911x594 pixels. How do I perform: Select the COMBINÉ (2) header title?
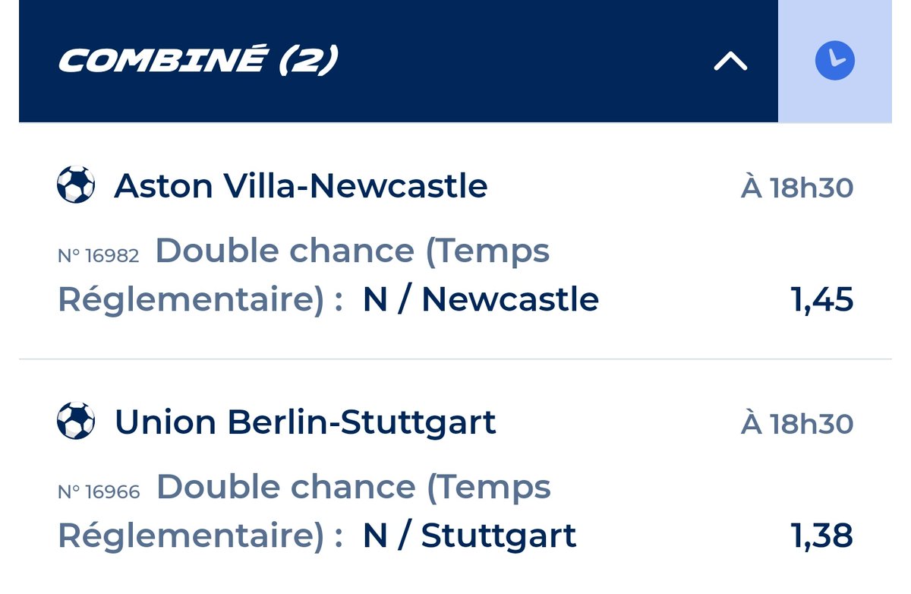[x=198, y=61]
